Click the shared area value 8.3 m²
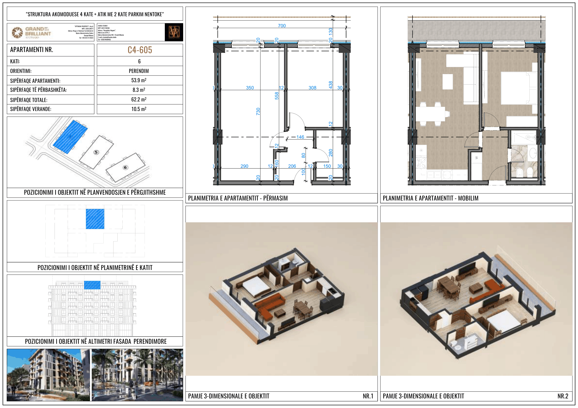The height and width of the screenshot is (408, 578). point(139,90)
